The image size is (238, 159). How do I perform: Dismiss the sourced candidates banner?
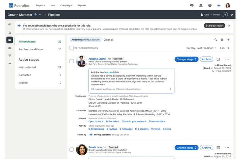[229, 25]
